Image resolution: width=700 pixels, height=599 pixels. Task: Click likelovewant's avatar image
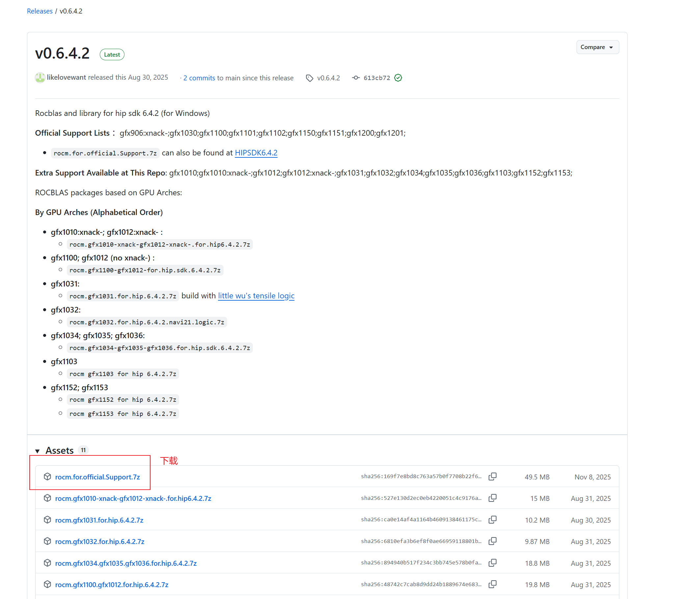click(x=40, y=78)
